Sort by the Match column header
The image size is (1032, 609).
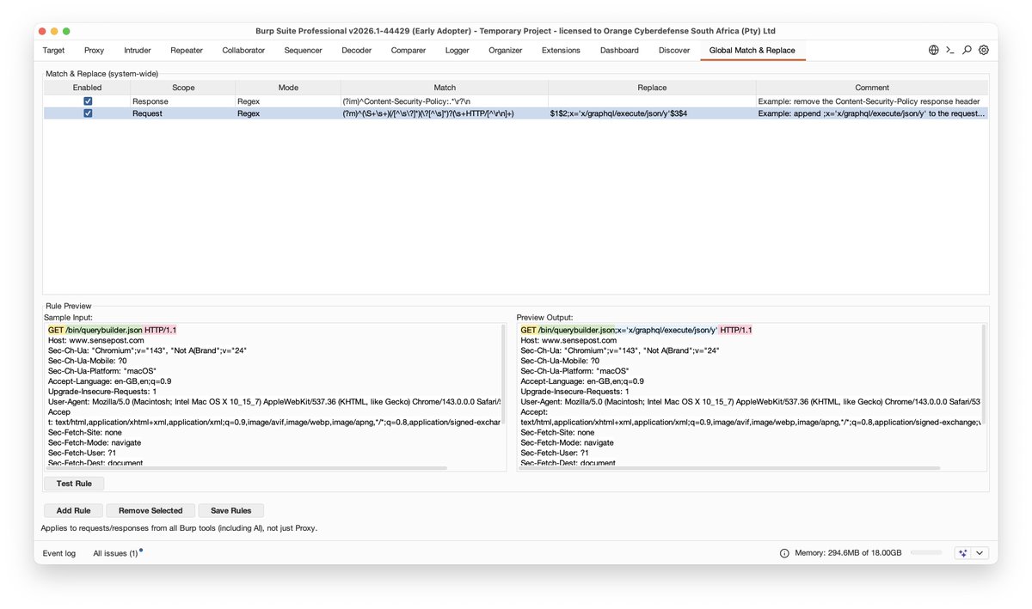pos(445,88)
